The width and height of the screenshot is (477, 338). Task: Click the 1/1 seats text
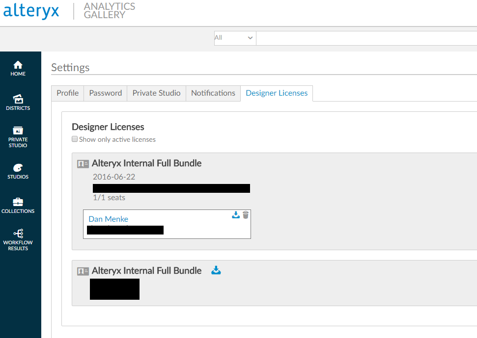point(109,197)
